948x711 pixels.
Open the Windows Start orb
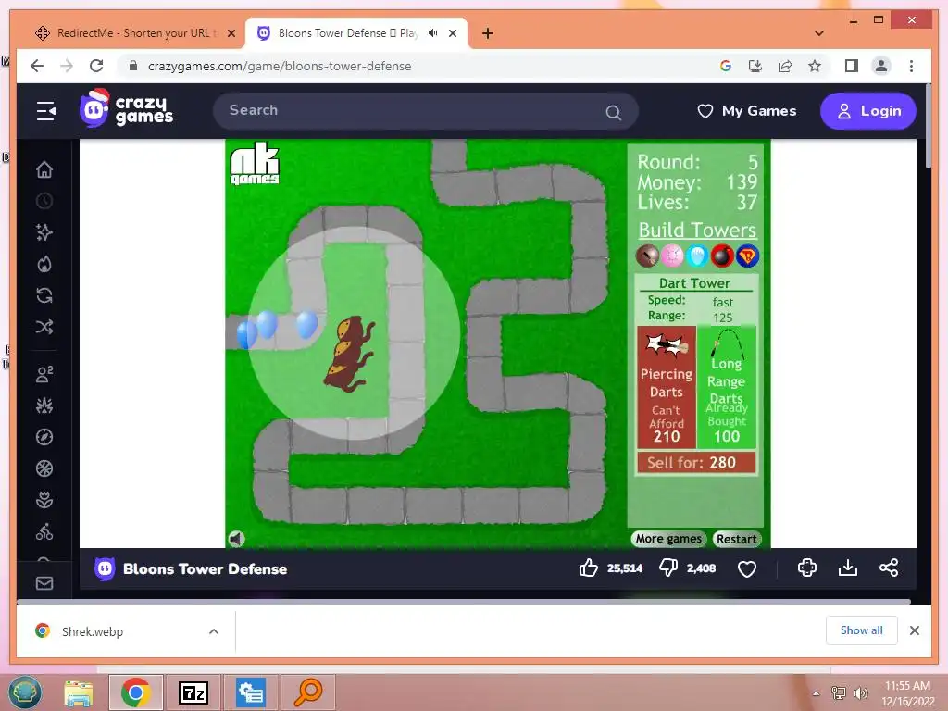(25, 692)
